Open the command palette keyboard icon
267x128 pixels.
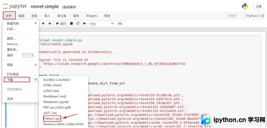tap(120, 23)
